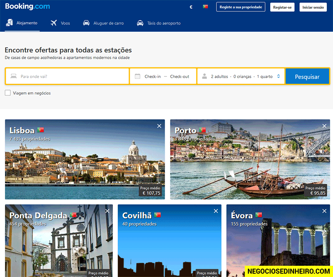The width and height of the screenshot is (333, 277).
Task: Click the Covilhã city title
Action: 137,215
